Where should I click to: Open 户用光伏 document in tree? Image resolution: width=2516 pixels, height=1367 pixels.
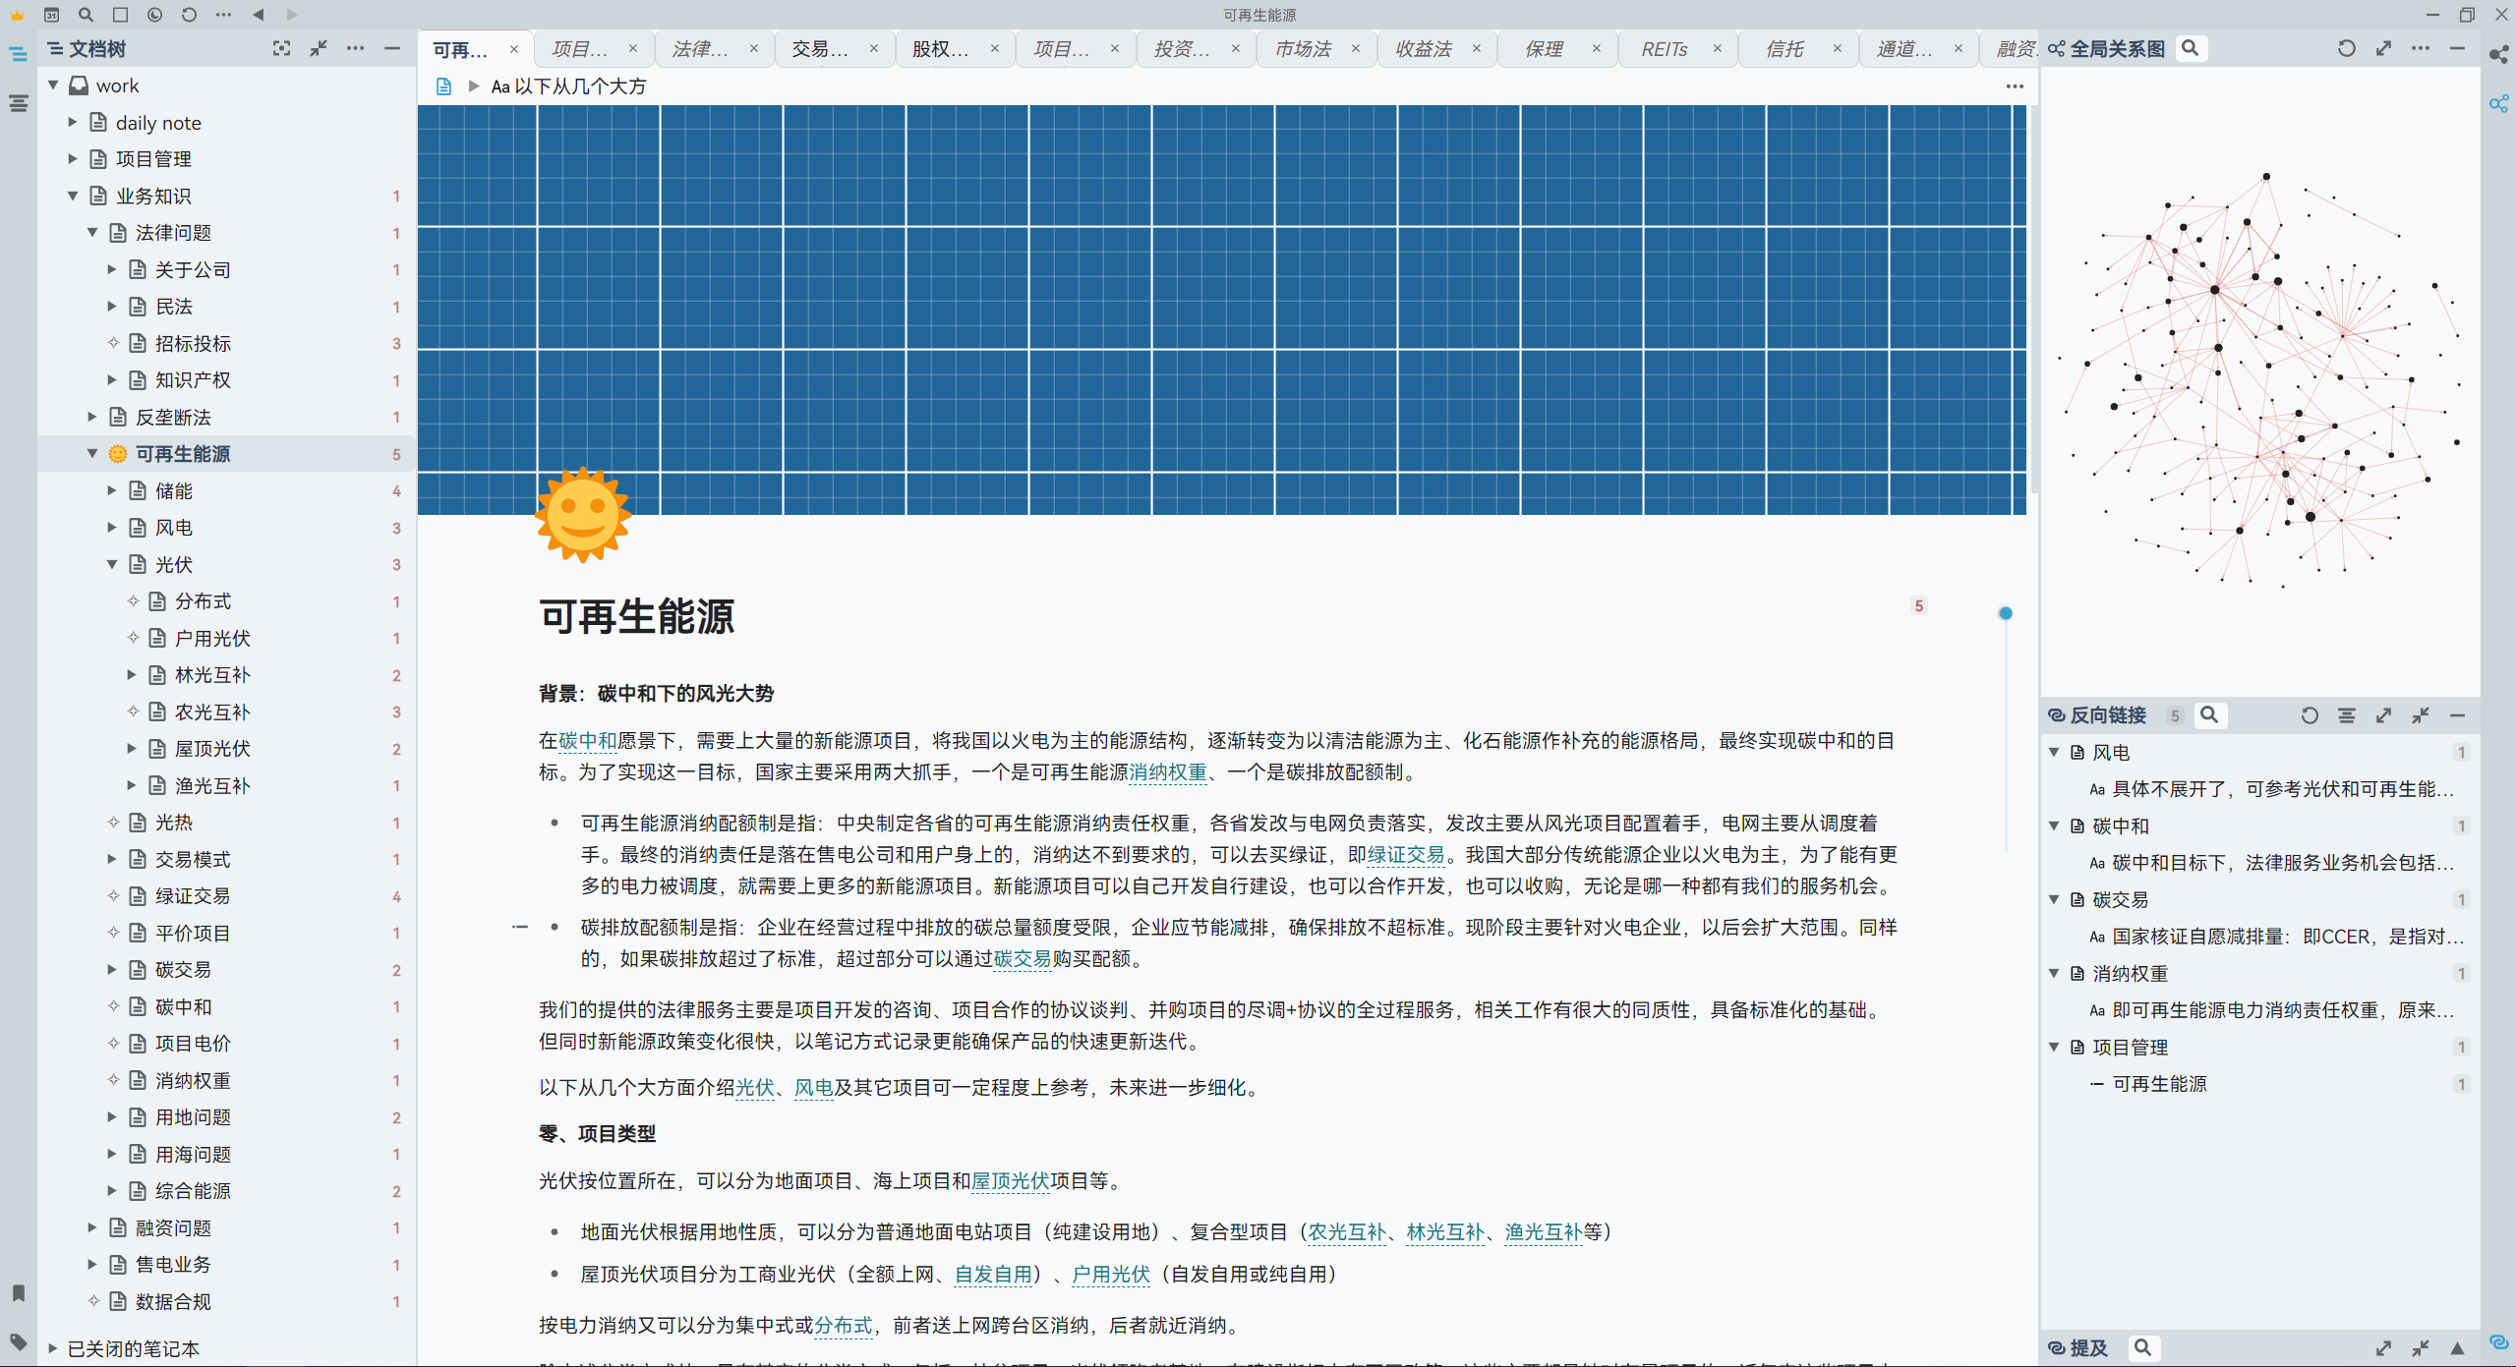click(x=212, y=639)
